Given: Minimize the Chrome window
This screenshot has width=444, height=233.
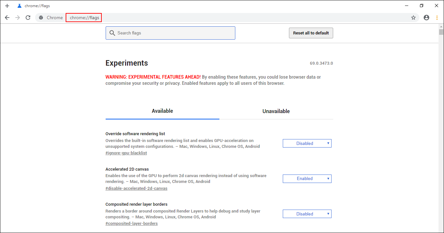Looking at the screenshot, I should coord(407,6).
